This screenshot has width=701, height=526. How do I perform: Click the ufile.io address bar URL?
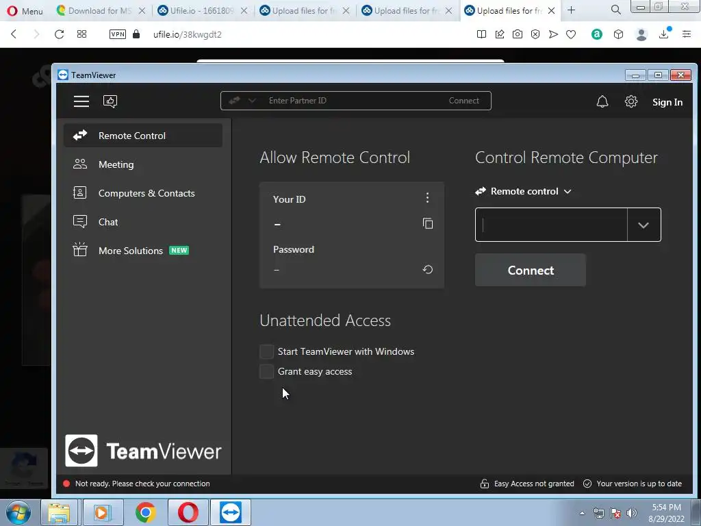tap(188, 34)
